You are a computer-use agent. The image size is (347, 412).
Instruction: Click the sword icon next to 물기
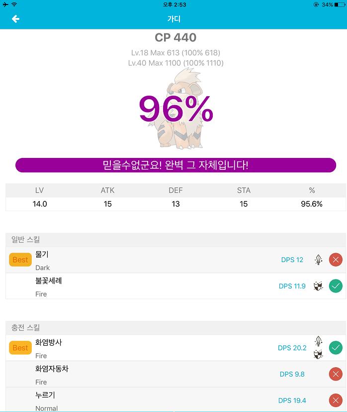click(x=319, y=260)
